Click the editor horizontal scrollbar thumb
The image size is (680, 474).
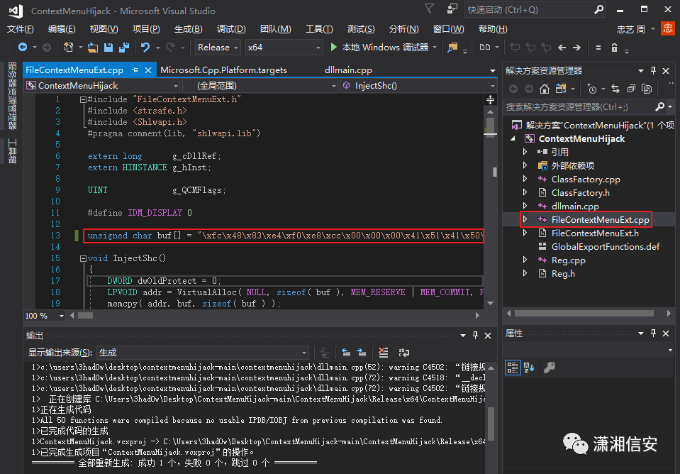tap(85, 316)
